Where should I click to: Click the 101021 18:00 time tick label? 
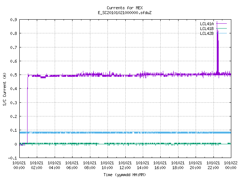pyautogui.click(x=178, y=165)
